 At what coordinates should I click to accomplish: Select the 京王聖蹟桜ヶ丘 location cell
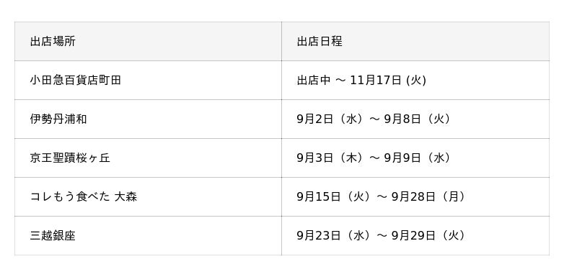pos(148,158)
